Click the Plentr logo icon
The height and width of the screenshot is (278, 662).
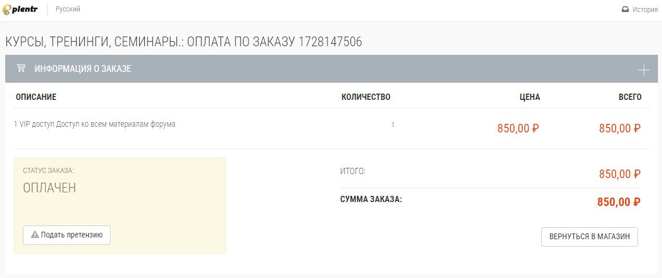[7, 9]
